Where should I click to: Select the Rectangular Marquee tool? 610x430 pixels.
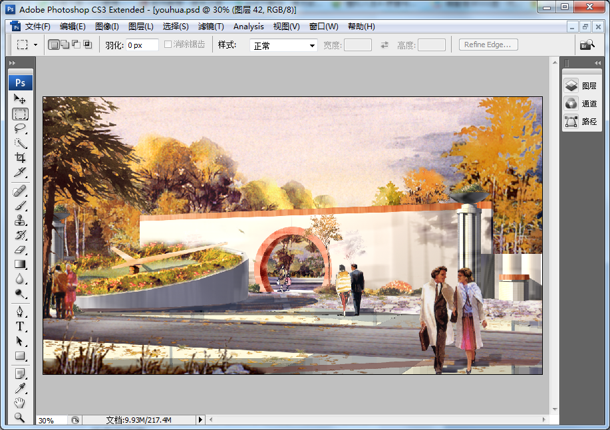(20, 114)
